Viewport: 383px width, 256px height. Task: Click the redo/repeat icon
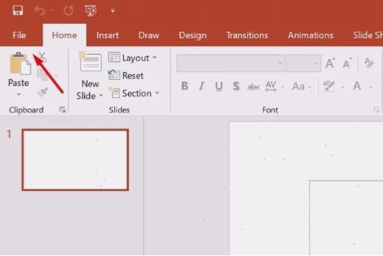point(68,10)
